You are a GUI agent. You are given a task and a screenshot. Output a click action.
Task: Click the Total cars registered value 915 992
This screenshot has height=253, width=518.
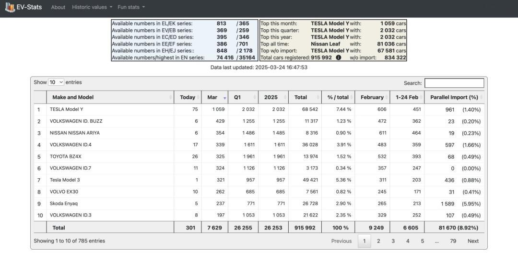click(x=321, y=57)
